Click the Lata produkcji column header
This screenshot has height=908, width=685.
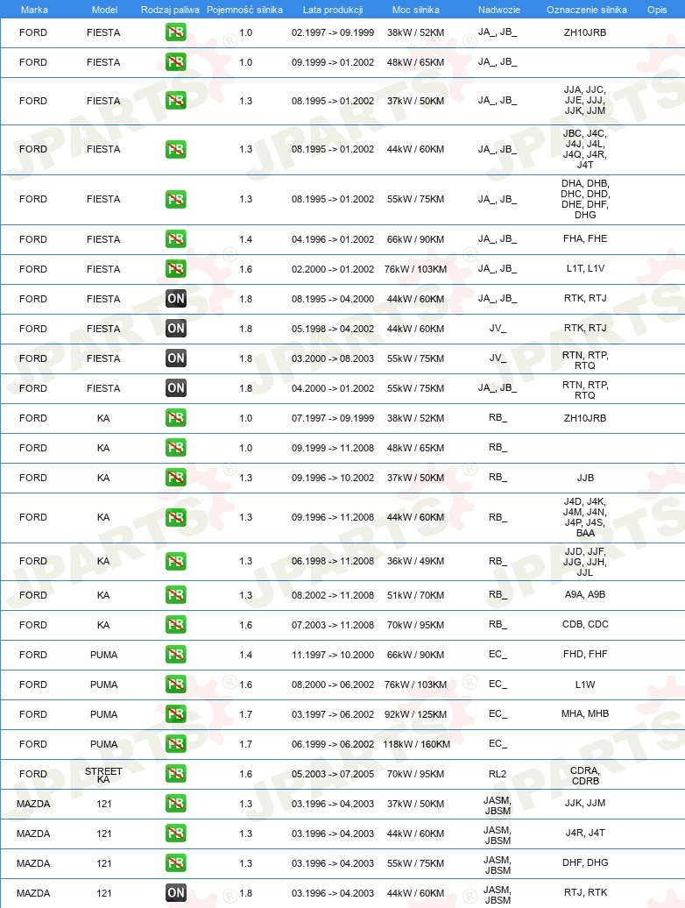[x=333, y=10]
